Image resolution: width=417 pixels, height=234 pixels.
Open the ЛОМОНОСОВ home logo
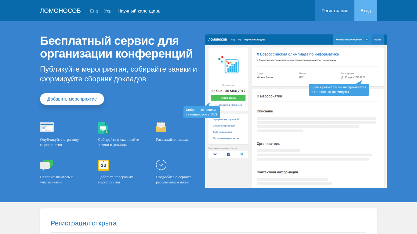[x=60, y=11]
